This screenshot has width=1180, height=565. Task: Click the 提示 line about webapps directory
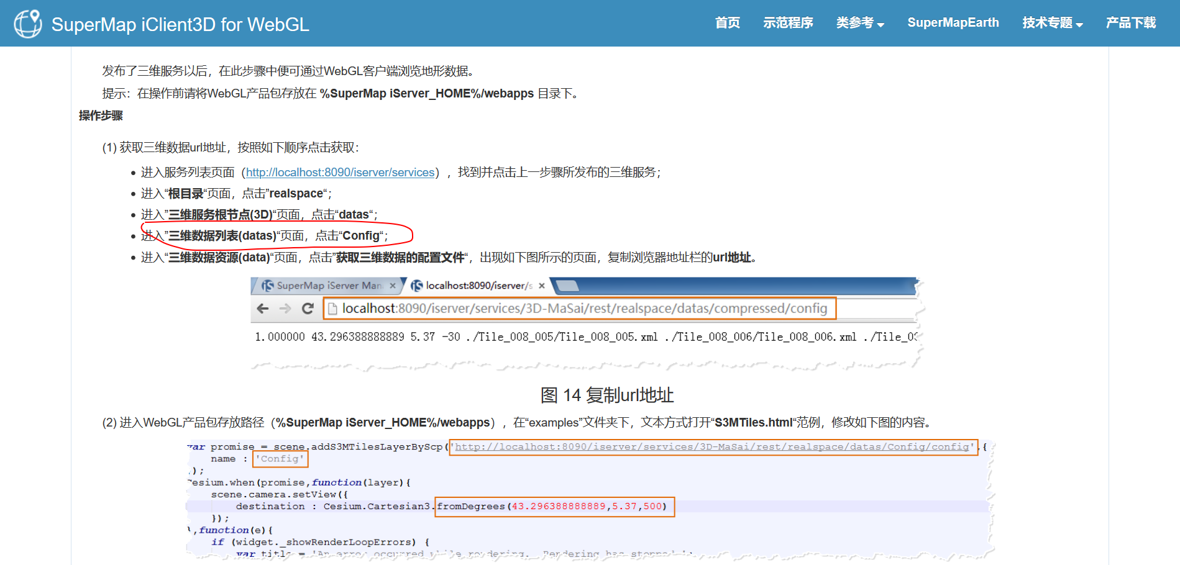coord(342,93)
